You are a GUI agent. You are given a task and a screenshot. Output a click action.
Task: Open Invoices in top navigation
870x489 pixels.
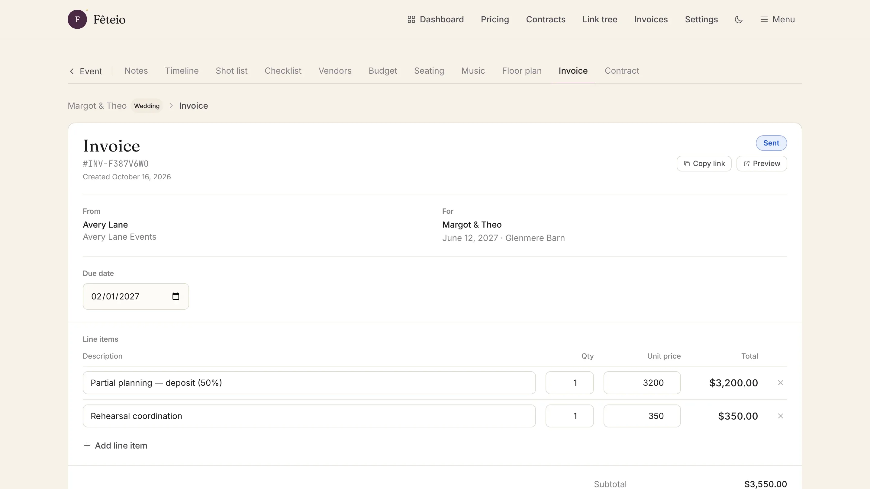651,20
